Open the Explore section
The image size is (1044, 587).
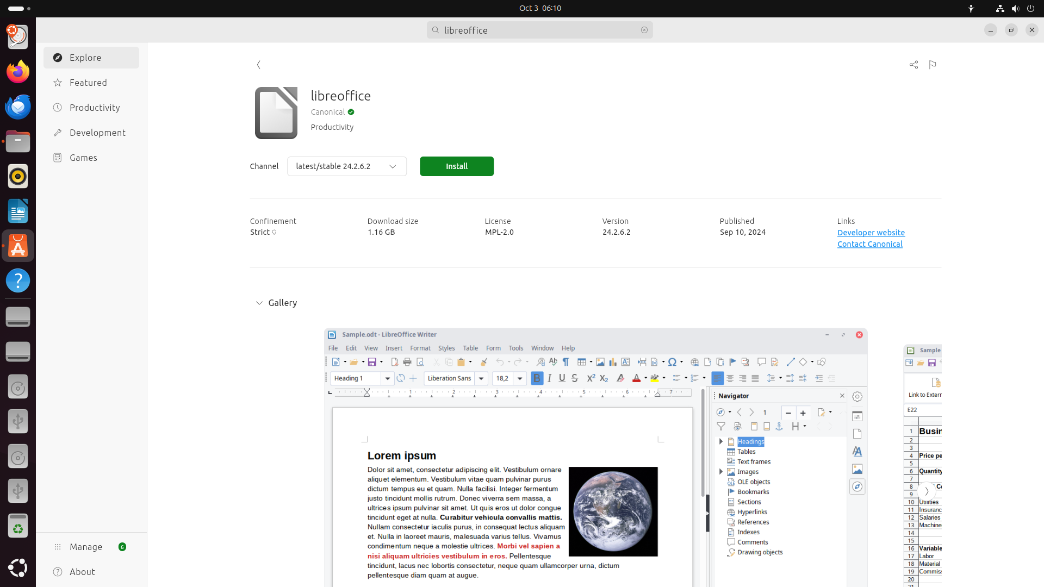pyautogui.click(x=91, y=58)
